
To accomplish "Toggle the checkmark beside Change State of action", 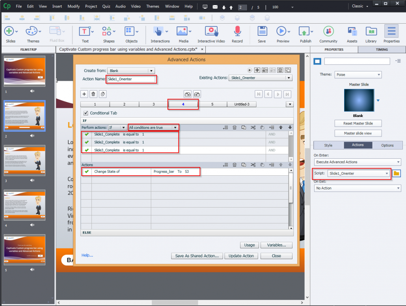I will click(x=87, y=171).
